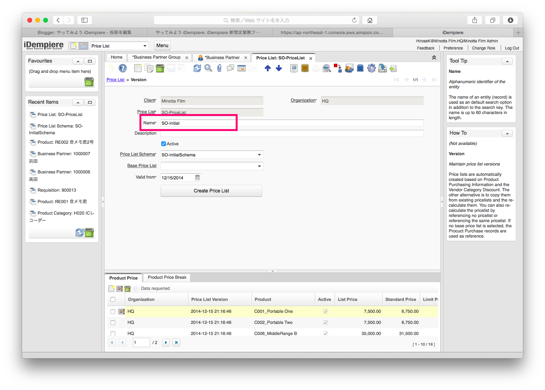545x390 pixels.
Task: Open the Attachment paperclip icon
Action: pos(219,68)
